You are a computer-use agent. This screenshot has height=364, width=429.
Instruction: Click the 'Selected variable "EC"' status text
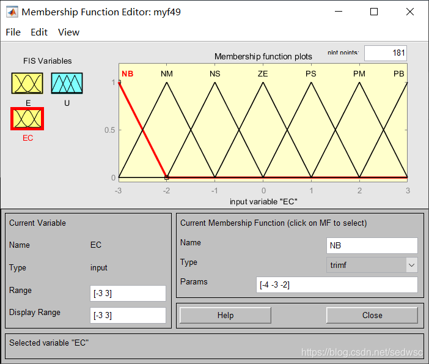[49, 343]
